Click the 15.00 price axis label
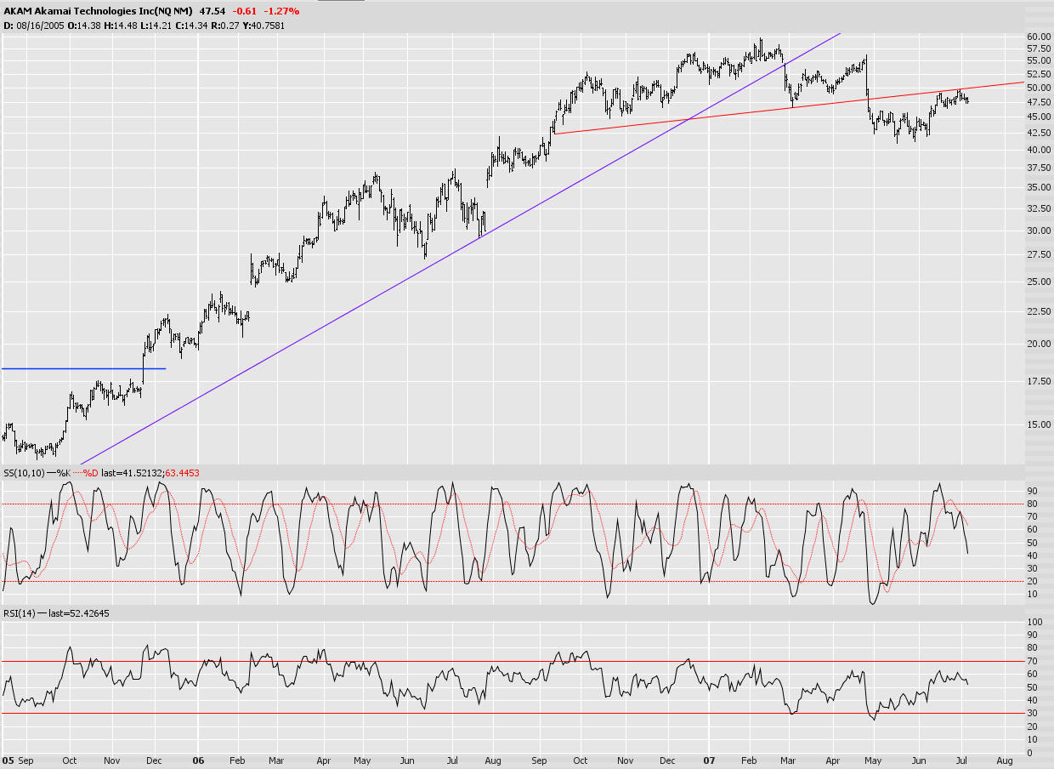Viewport: 1054px width, 769px height. (x=1039, y=424)
